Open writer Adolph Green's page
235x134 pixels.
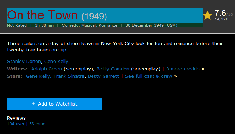tap(47, 69)
